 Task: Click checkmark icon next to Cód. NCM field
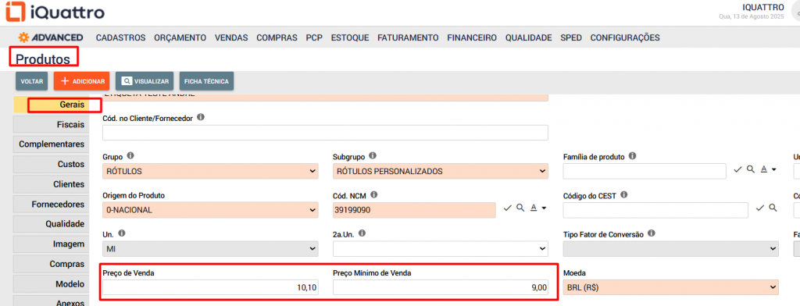pyautogui.click(x=507, y=208)
